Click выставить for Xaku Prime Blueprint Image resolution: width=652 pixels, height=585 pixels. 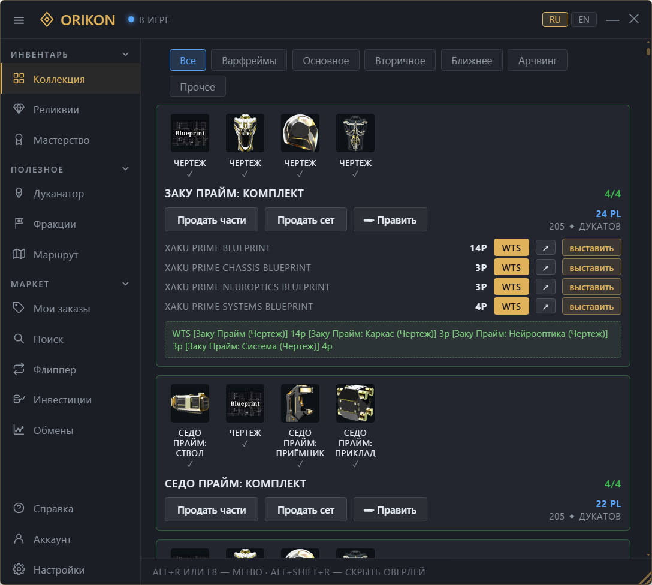coord(591,248)
